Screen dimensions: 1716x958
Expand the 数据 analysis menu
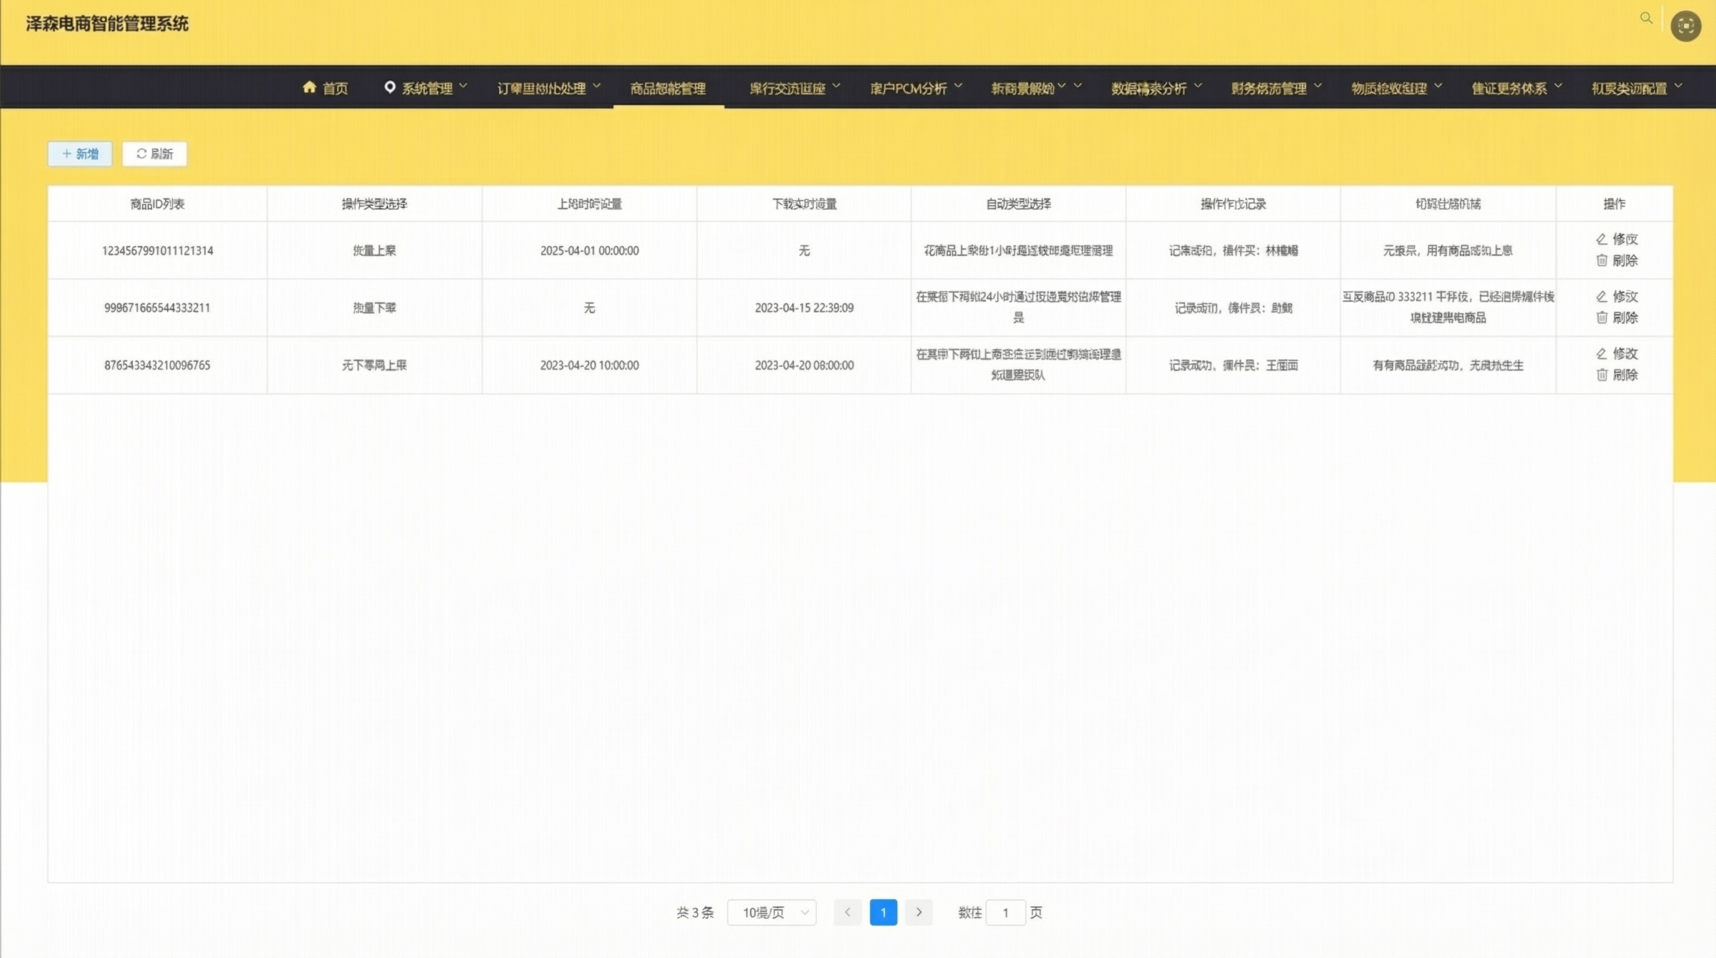point(1156,88)
